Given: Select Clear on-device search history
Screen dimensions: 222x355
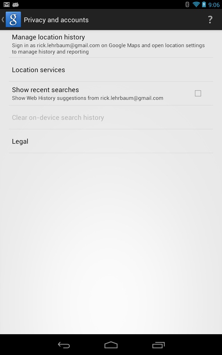Looking at the screenshot, I should pos(111,118).
